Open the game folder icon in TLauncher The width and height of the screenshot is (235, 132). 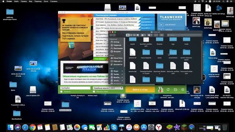point(176,89)
